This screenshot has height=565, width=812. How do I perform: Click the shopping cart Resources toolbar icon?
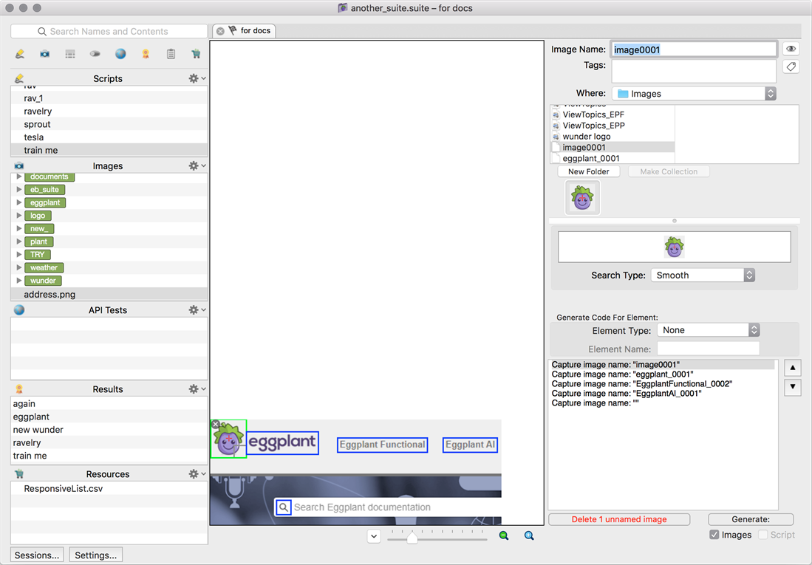tap(196, 54)
